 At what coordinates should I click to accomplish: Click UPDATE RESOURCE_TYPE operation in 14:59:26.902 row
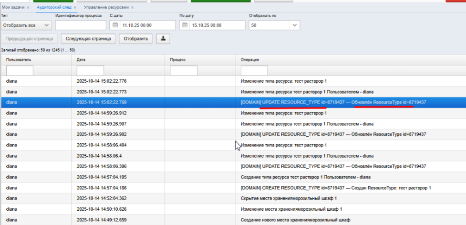333,135
